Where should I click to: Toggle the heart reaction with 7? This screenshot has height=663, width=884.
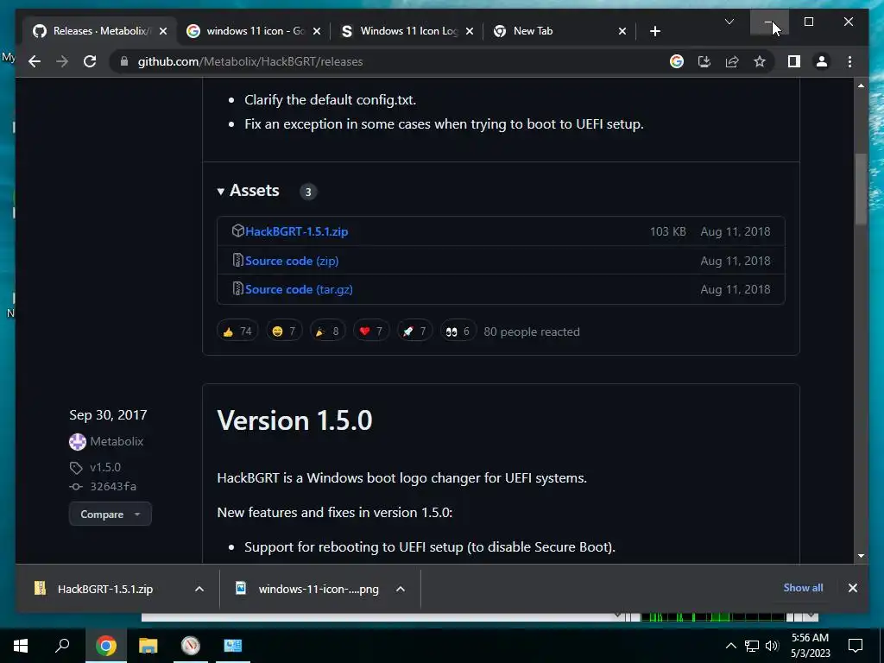tap(371, 331)
